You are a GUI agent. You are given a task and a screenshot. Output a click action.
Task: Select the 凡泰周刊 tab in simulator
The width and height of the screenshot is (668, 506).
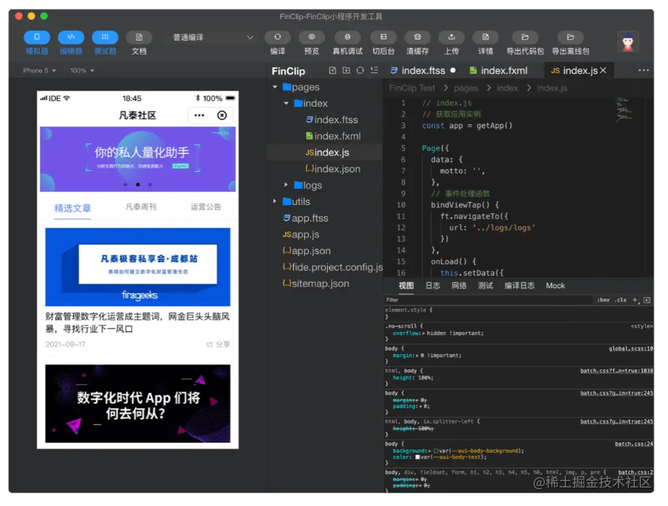coord(140,207)
